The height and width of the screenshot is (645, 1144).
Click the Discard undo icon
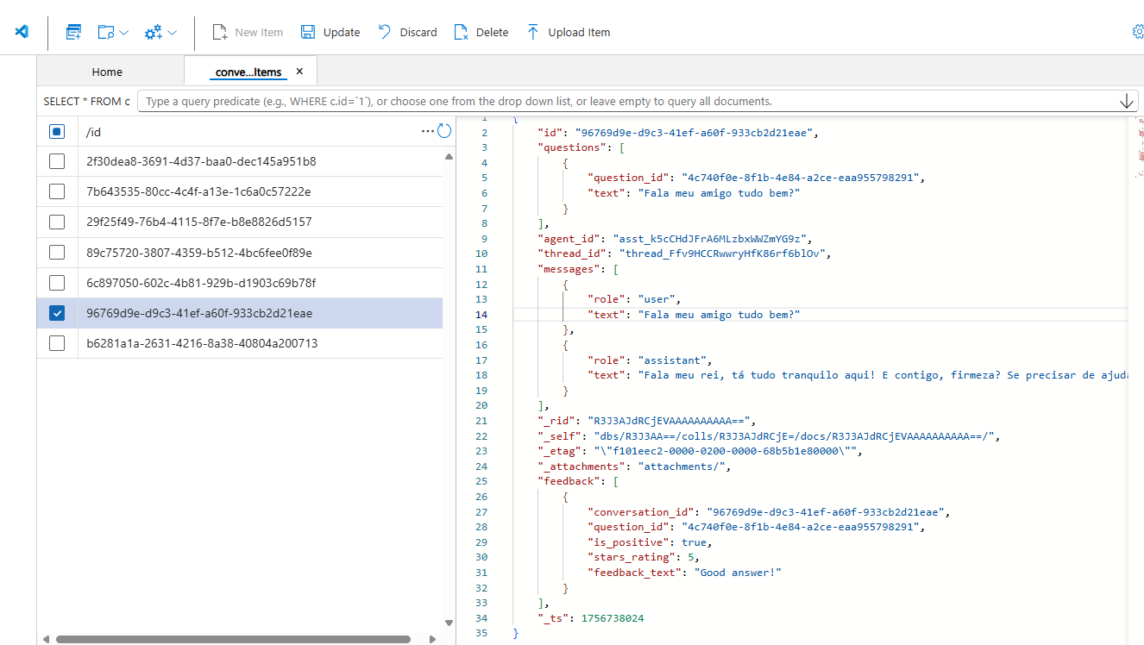pyautogui.click(x=385, y=31)
